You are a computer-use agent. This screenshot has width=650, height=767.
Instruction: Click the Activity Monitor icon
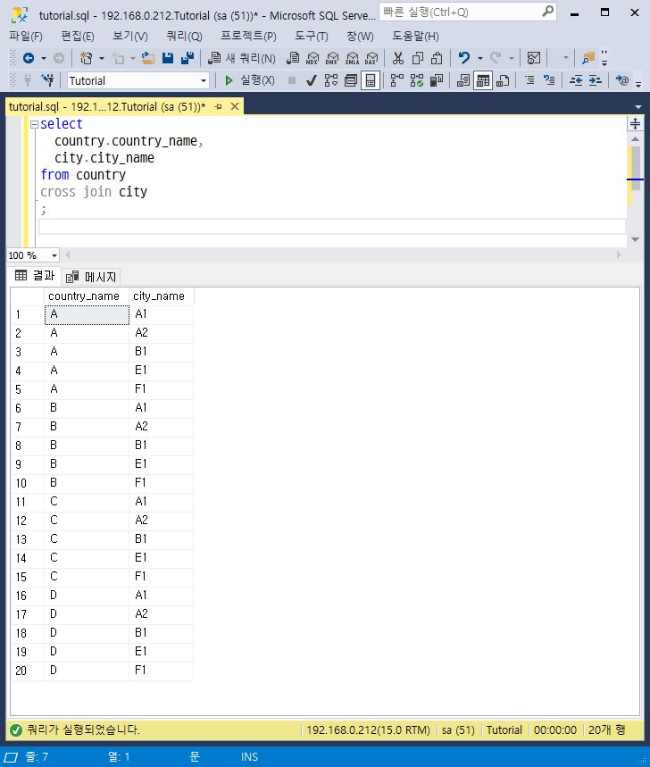pos(534,58)
